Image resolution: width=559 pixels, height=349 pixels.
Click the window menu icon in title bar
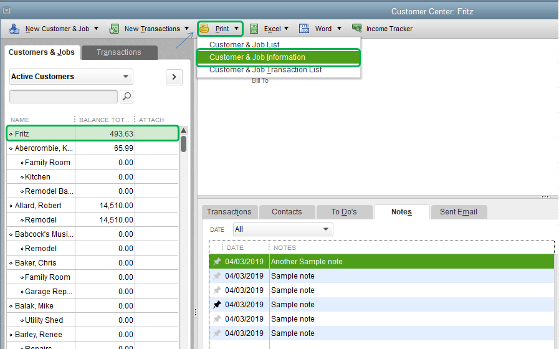(x=6, y=11)
